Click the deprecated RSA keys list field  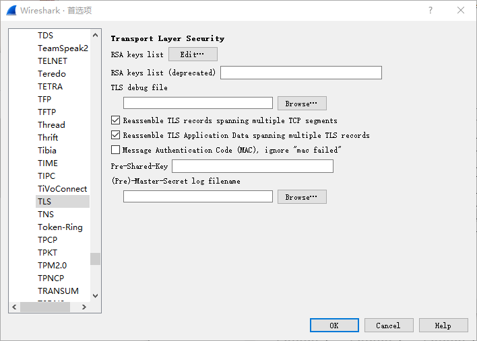(300, 73)
